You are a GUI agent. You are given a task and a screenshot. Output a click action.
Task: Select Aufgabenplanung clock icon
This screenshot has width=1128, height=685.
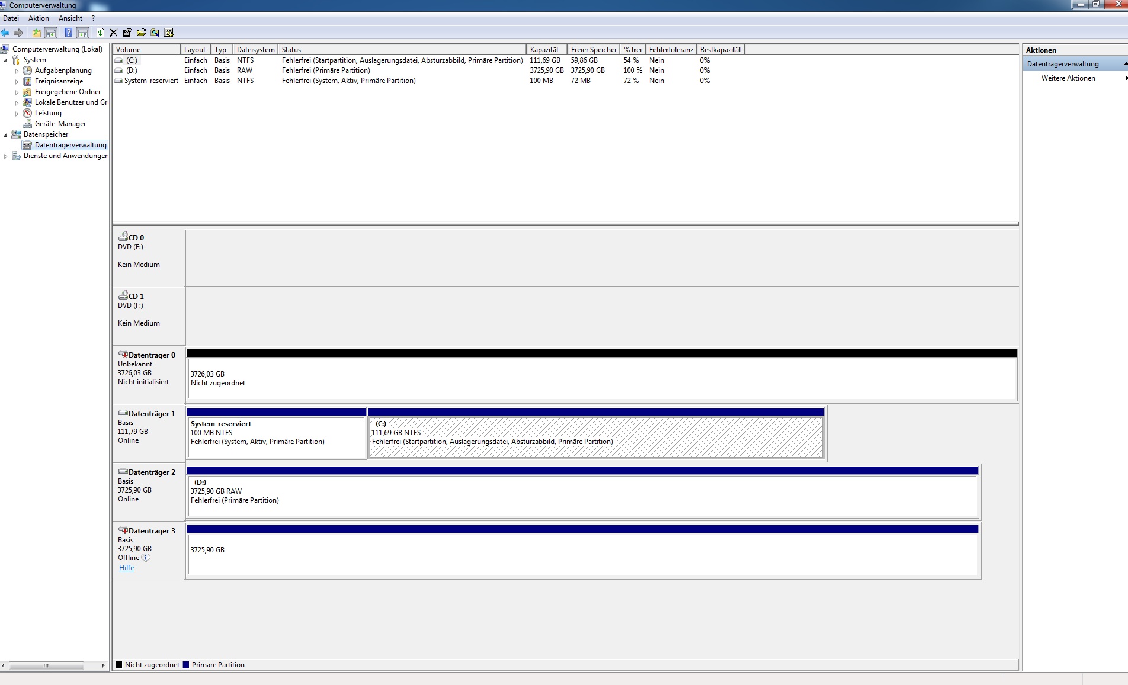[x=27, y=70]
